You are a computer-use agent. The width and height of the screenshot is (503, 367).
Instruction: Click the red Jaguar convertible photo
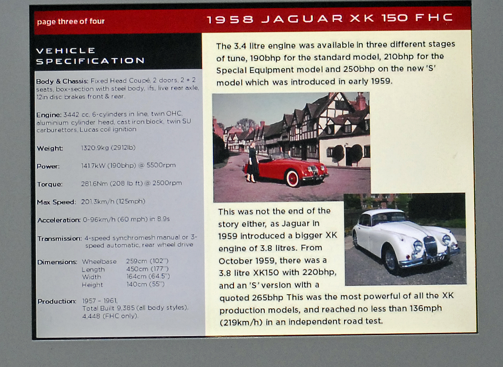click(x=291, y=147)
